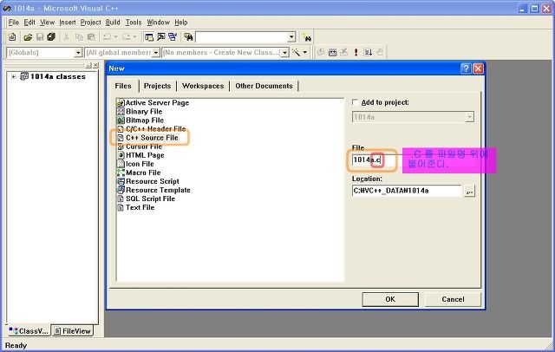
Task: Click the Paste toolbar icon
Action: [91, 36]
